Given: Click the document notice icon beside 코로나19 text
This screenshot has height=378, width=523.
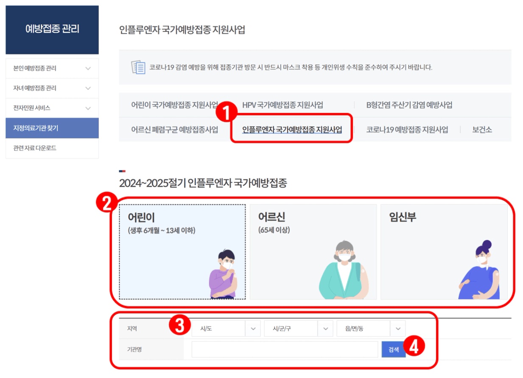Looking at the screenshot, I should tap(138, 67).
